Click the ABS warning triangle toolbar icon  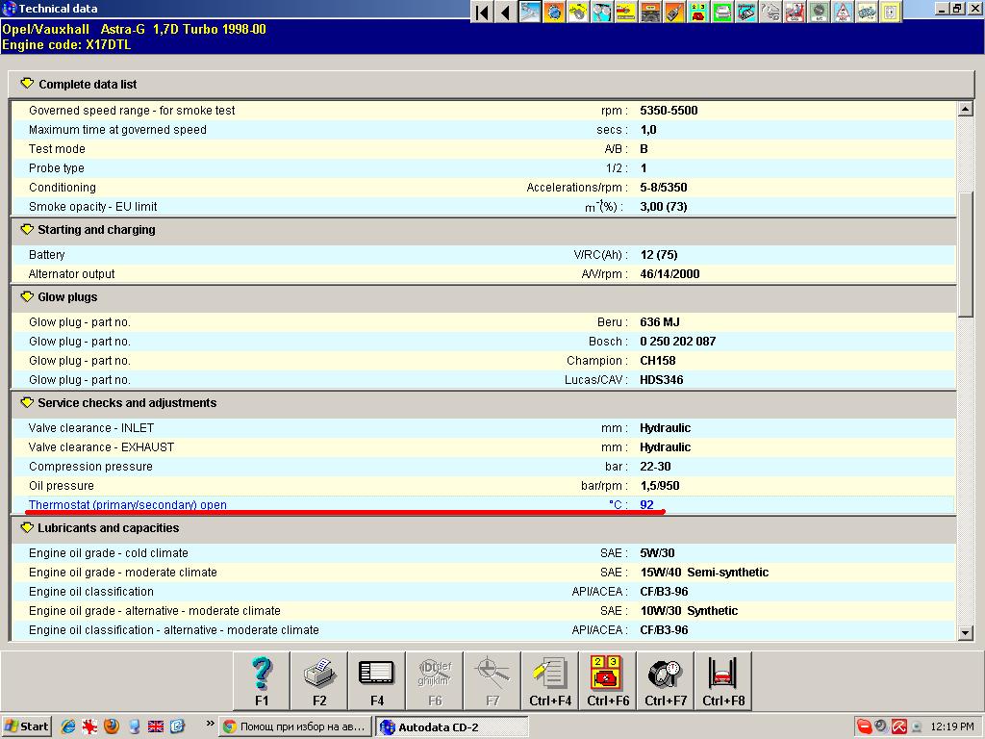click(843, 12)
